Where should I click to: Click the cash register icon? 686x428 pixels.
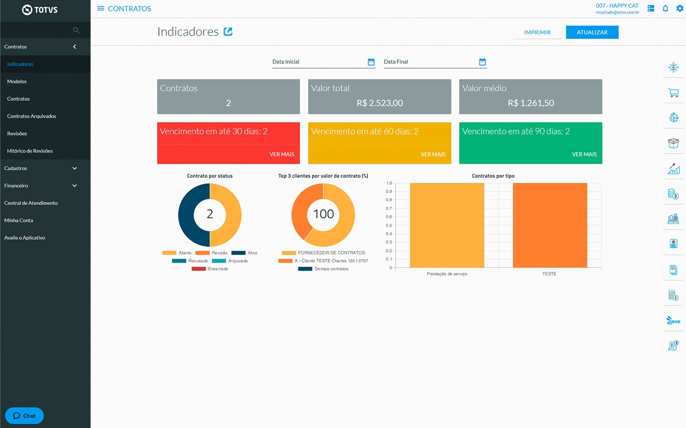pos(673,219)
